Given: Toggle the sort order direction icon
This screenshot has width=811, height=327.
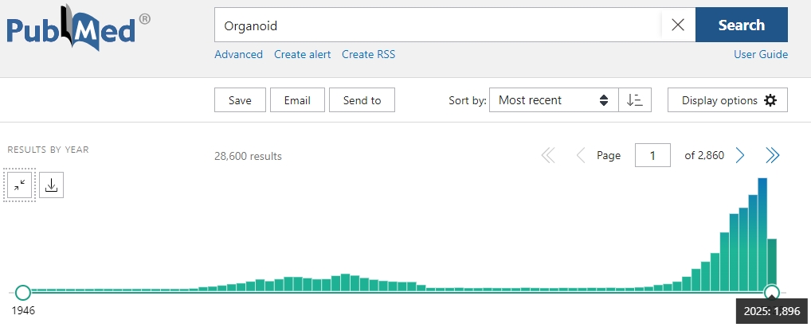Looking at the screenshot, I should 635,100.
